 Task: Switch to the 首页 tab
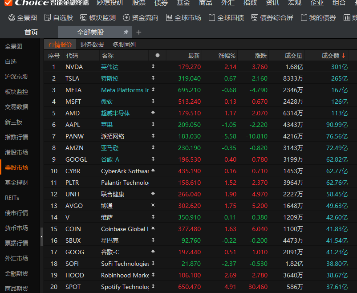pyautogui.click(x=31, y=33)
